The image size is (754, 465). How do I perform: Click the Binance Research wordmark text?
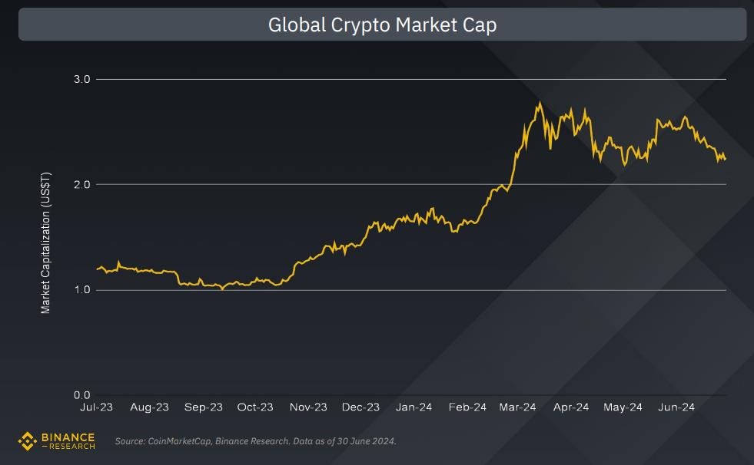[67, 441]
